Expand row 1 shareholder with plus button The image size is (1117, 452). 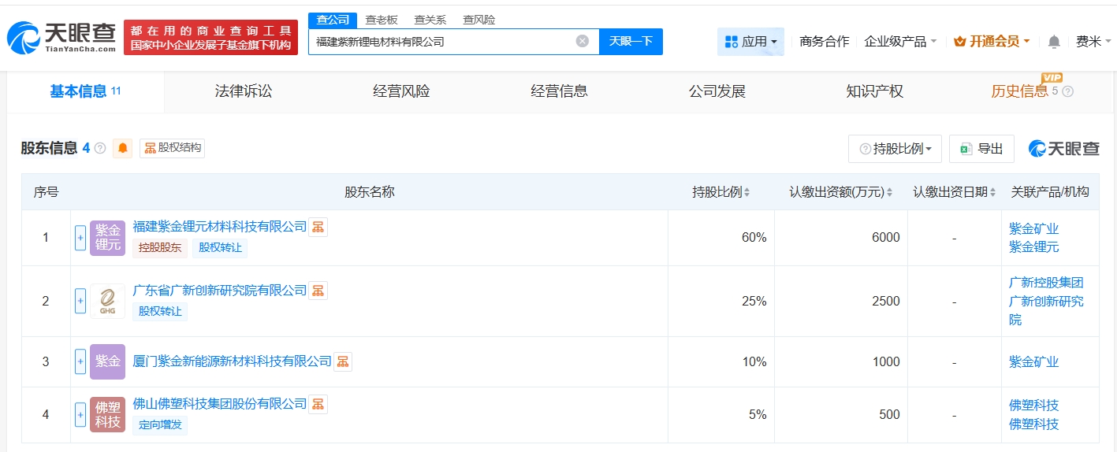(x=80, y=238)
